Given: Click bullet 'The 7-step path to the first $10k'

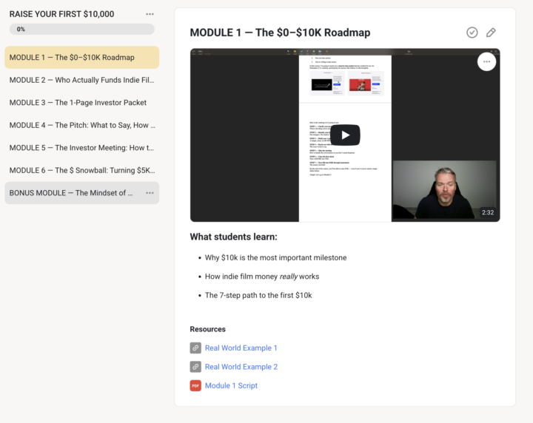Looking at the screenshot, I should tap(258, 295).
